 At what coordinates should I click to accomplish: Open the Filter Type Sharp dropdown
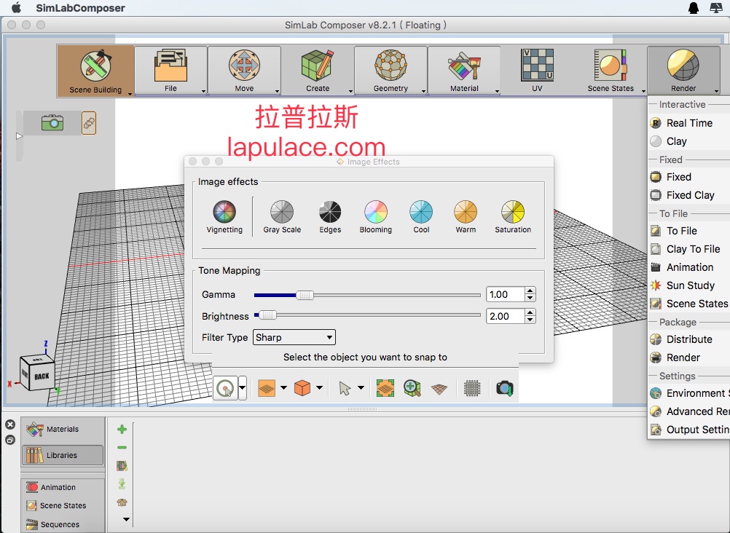(294, 337)
